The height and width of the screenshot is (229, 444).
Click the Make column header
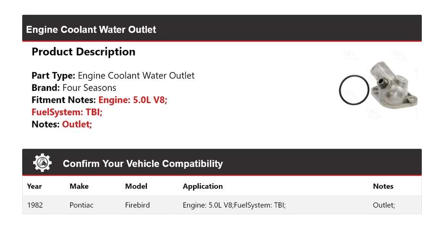pyautogui.click(x=79, y=187)
